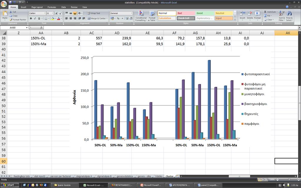Open Microsoft PowerPoint from the taskbar
This screenshot has height=188, width=301.
pos(151,185)
